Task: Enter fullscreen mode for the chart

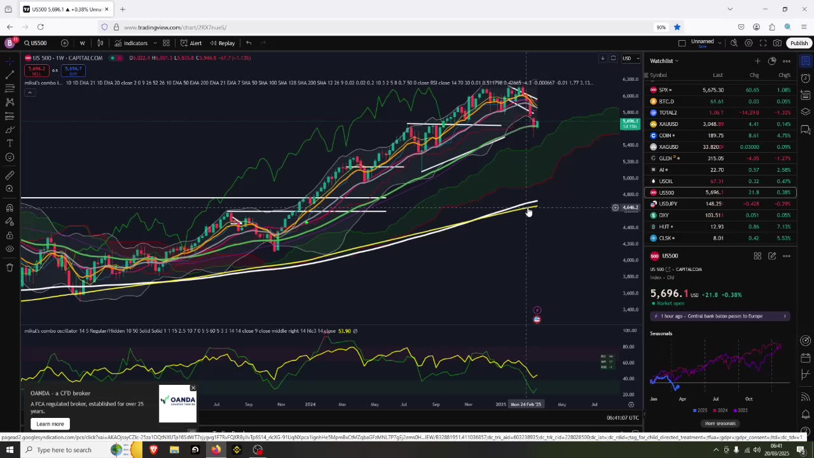Action: pos(763,43)
